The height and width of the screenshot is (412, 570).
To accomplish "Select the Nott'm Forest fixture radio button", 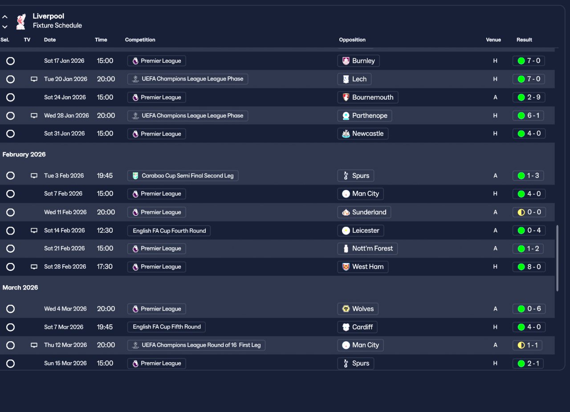I will click(x=10, y=249).
